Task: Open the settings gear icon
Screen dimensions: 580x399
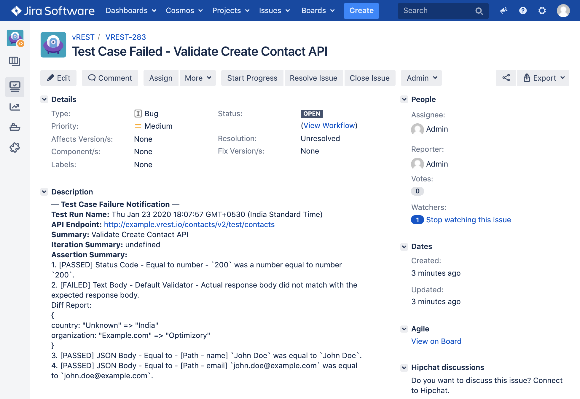Action: [x=542, y=11]
